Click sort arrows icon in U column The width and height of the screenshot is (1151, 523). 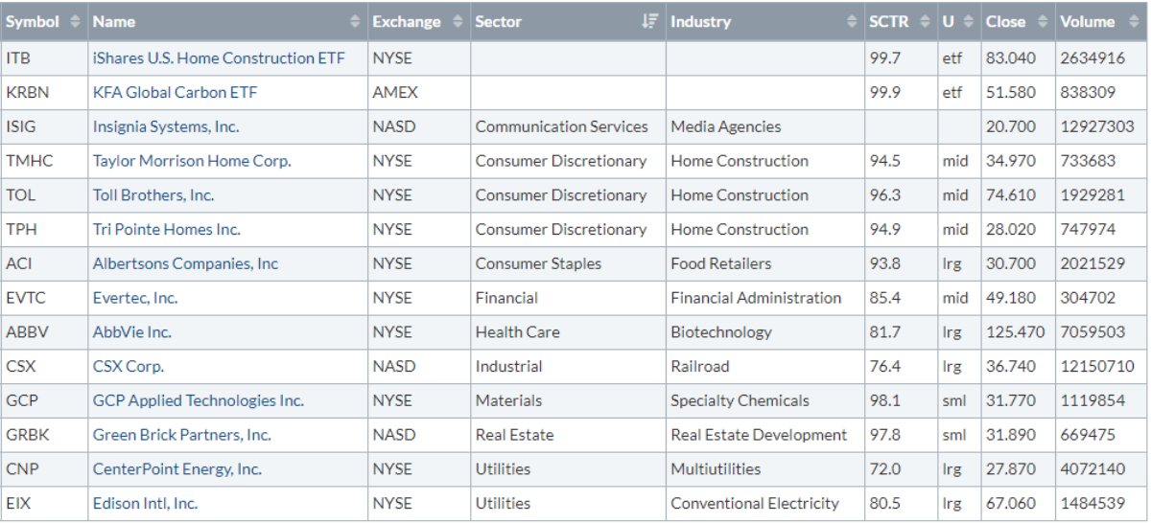point(970,22)
